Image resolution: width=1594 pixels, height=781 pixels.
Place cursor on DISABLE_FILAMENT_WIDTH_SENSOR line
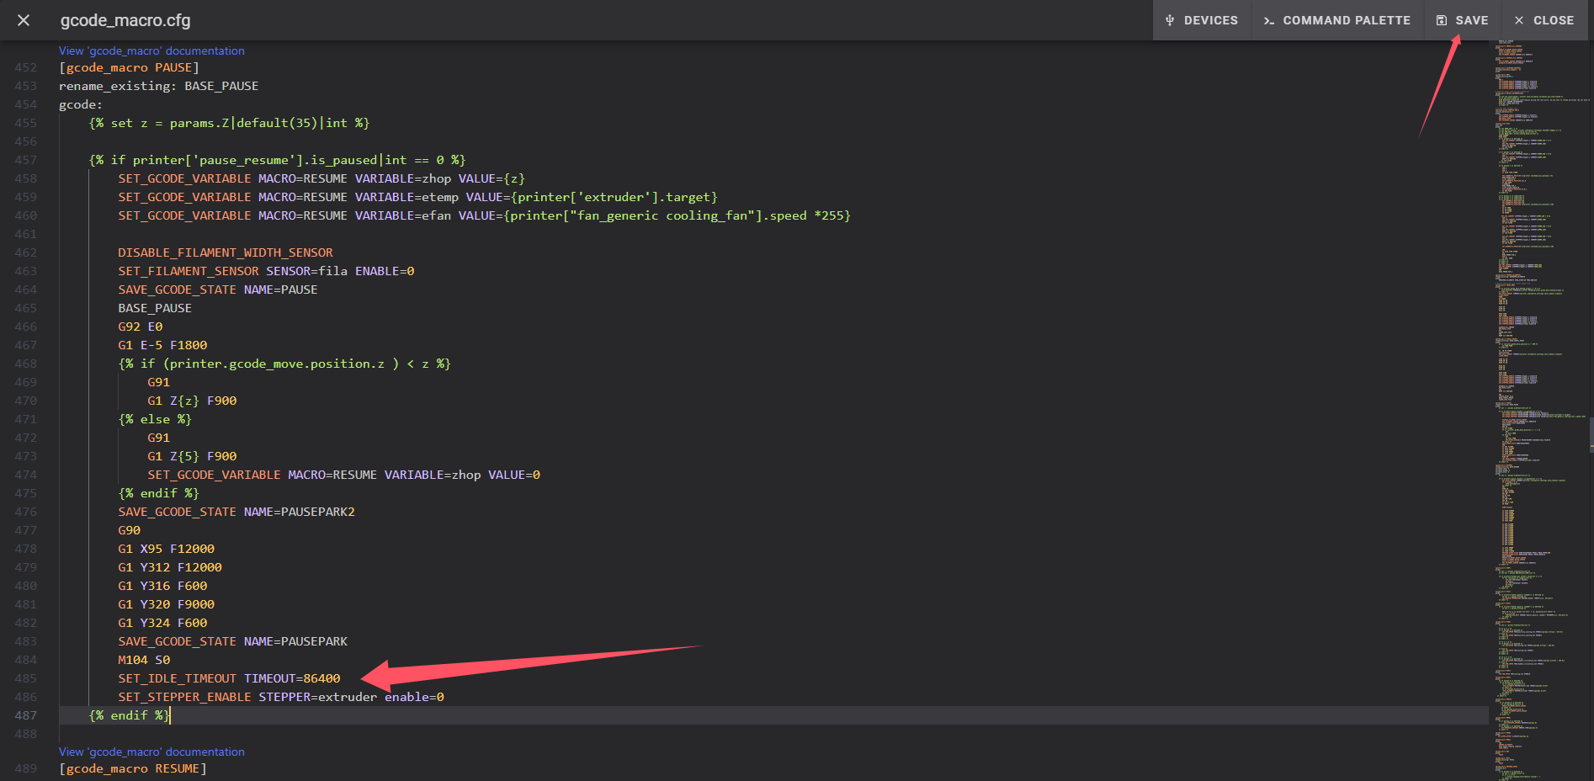pos(226,252)
